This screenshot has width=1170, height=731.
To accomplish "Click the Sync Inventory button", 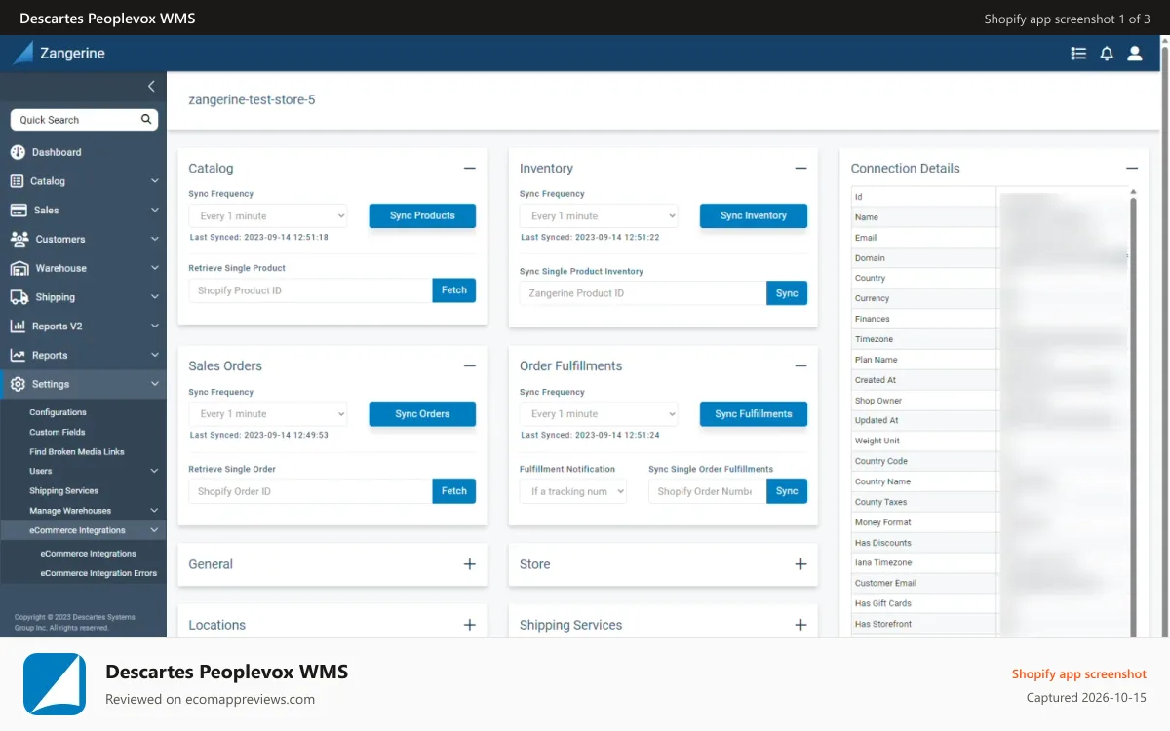I will (x=754, y=216).
